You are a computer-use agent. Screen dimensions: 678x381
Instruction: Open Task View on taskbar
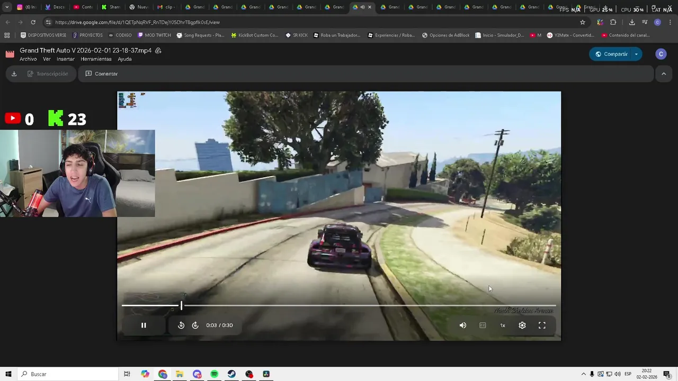127,374
